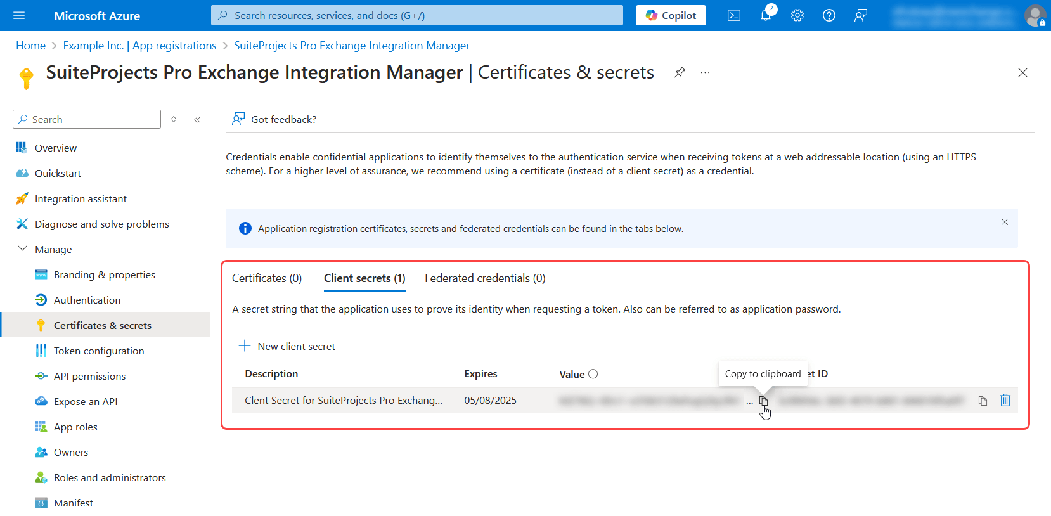Click the sidebar menu Search field
Viewport: 1051px width, 516px height.
[x=87, y=119]
